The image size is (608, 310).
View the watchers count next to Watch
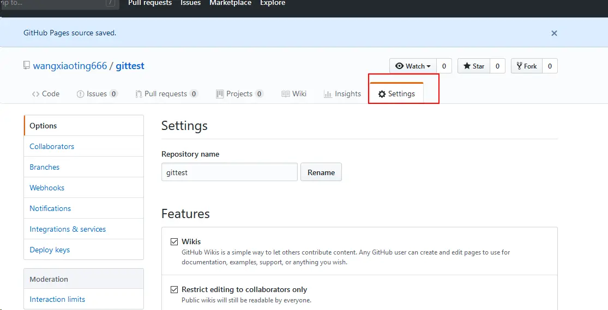(x=444, y=66)
